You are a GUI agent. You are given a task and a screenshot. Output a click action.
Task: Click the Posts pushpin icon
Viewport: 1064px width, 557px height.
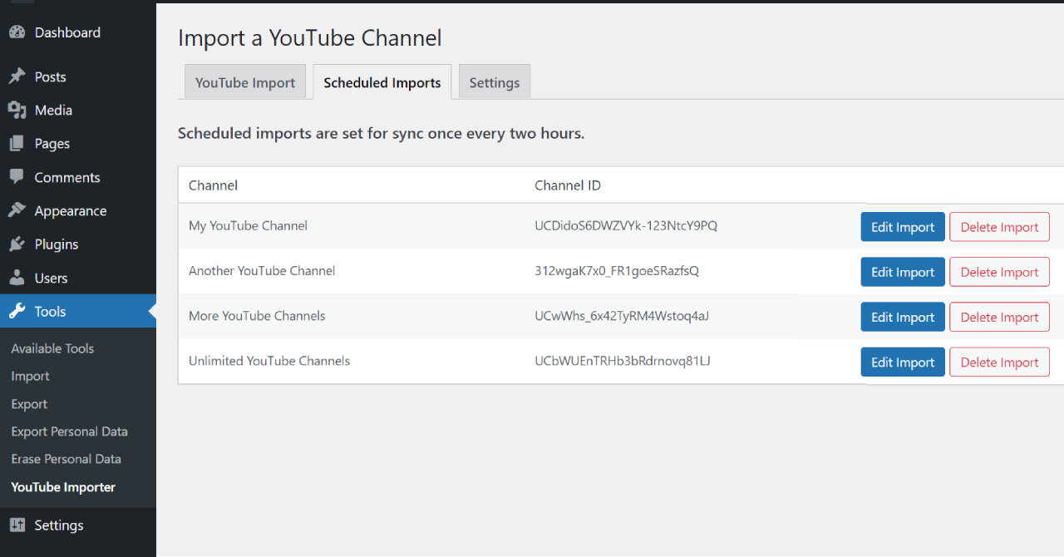point(17,76)
